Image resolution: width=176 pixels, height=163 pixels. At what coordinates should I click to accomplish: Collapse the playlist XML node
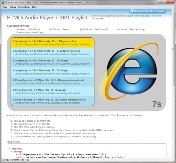[x=9, y=149]
